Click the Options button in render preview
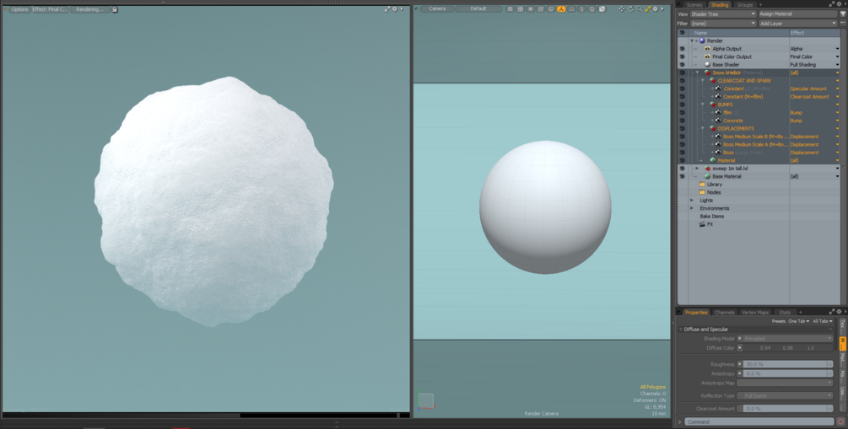Screen dimensions: 848x429 click(x=20, y=9)
